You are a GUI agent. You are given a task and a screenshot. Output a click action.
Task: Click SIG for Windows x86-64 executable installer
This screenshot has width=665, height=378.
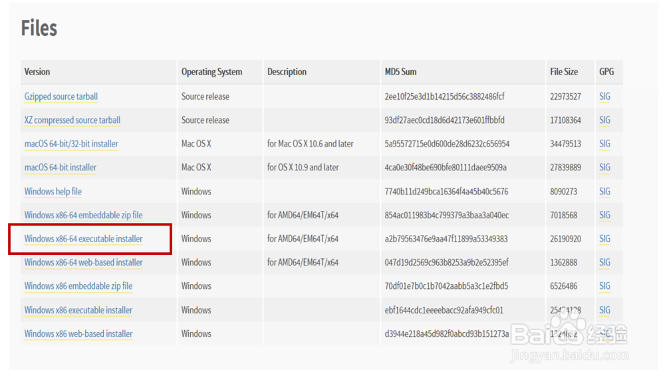[604, 239]
